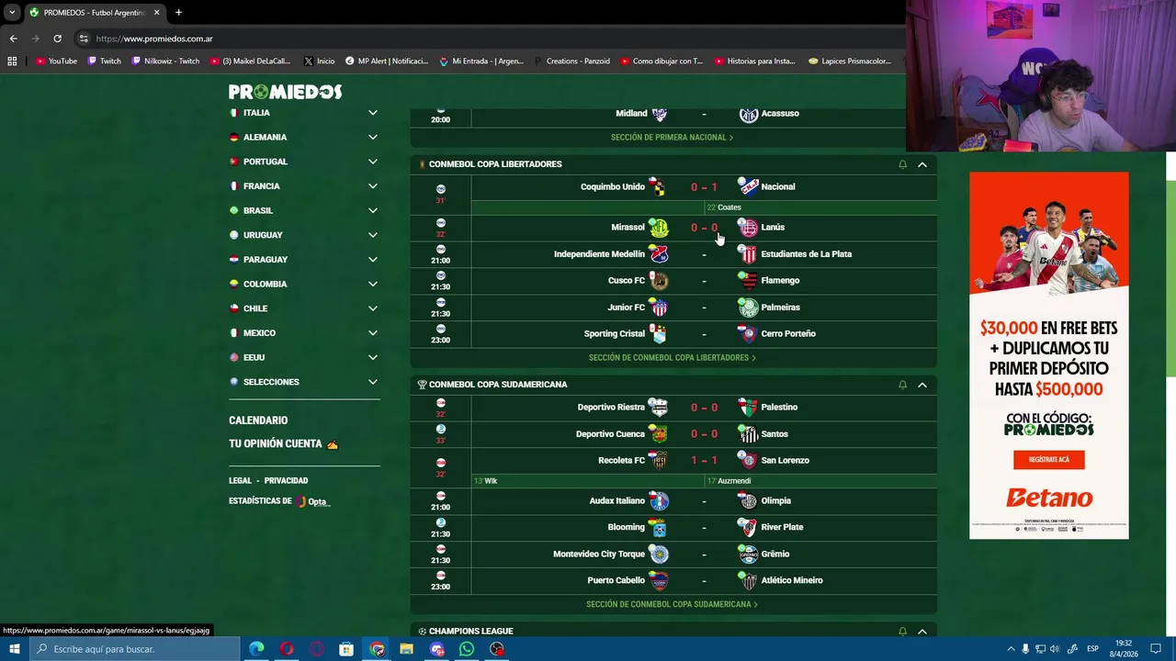Open the MP Alert bookmark
1176x661 pixels.
point(387,62)
